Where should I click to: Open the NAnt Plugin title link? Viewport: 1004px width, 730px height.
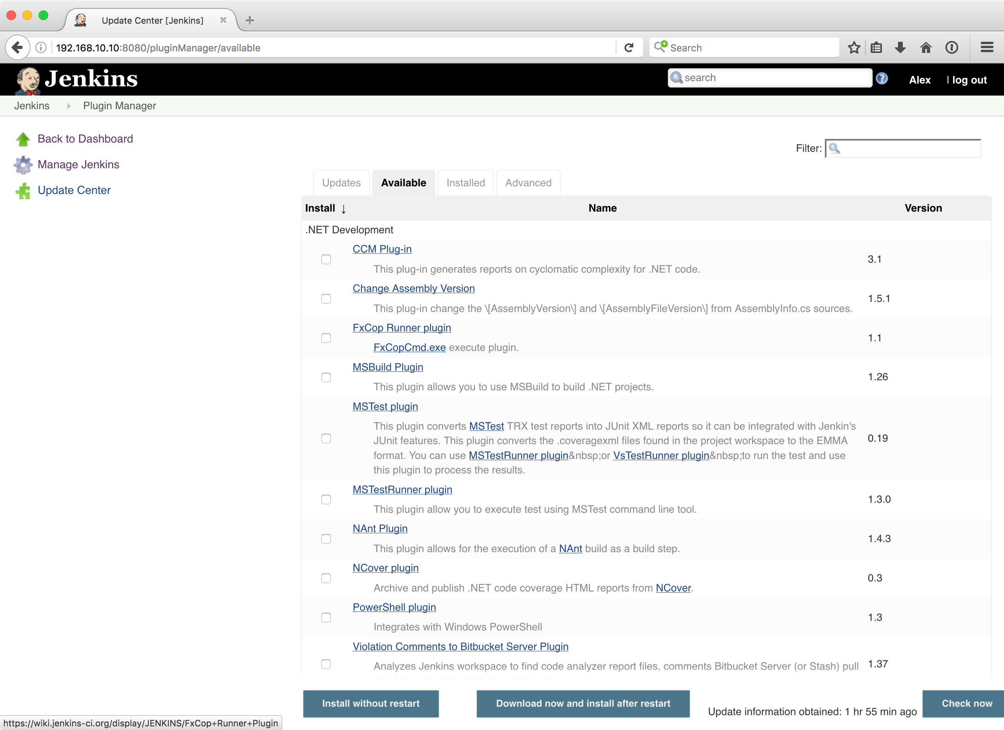[x=380, y=528]
